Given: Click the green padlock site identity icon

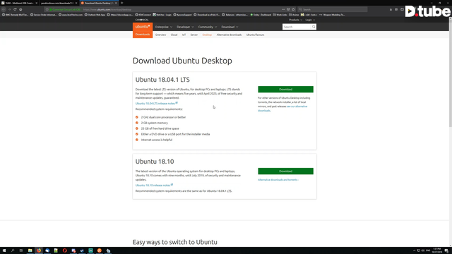Looking at the screenshot, I should click(x=50, y=9).
